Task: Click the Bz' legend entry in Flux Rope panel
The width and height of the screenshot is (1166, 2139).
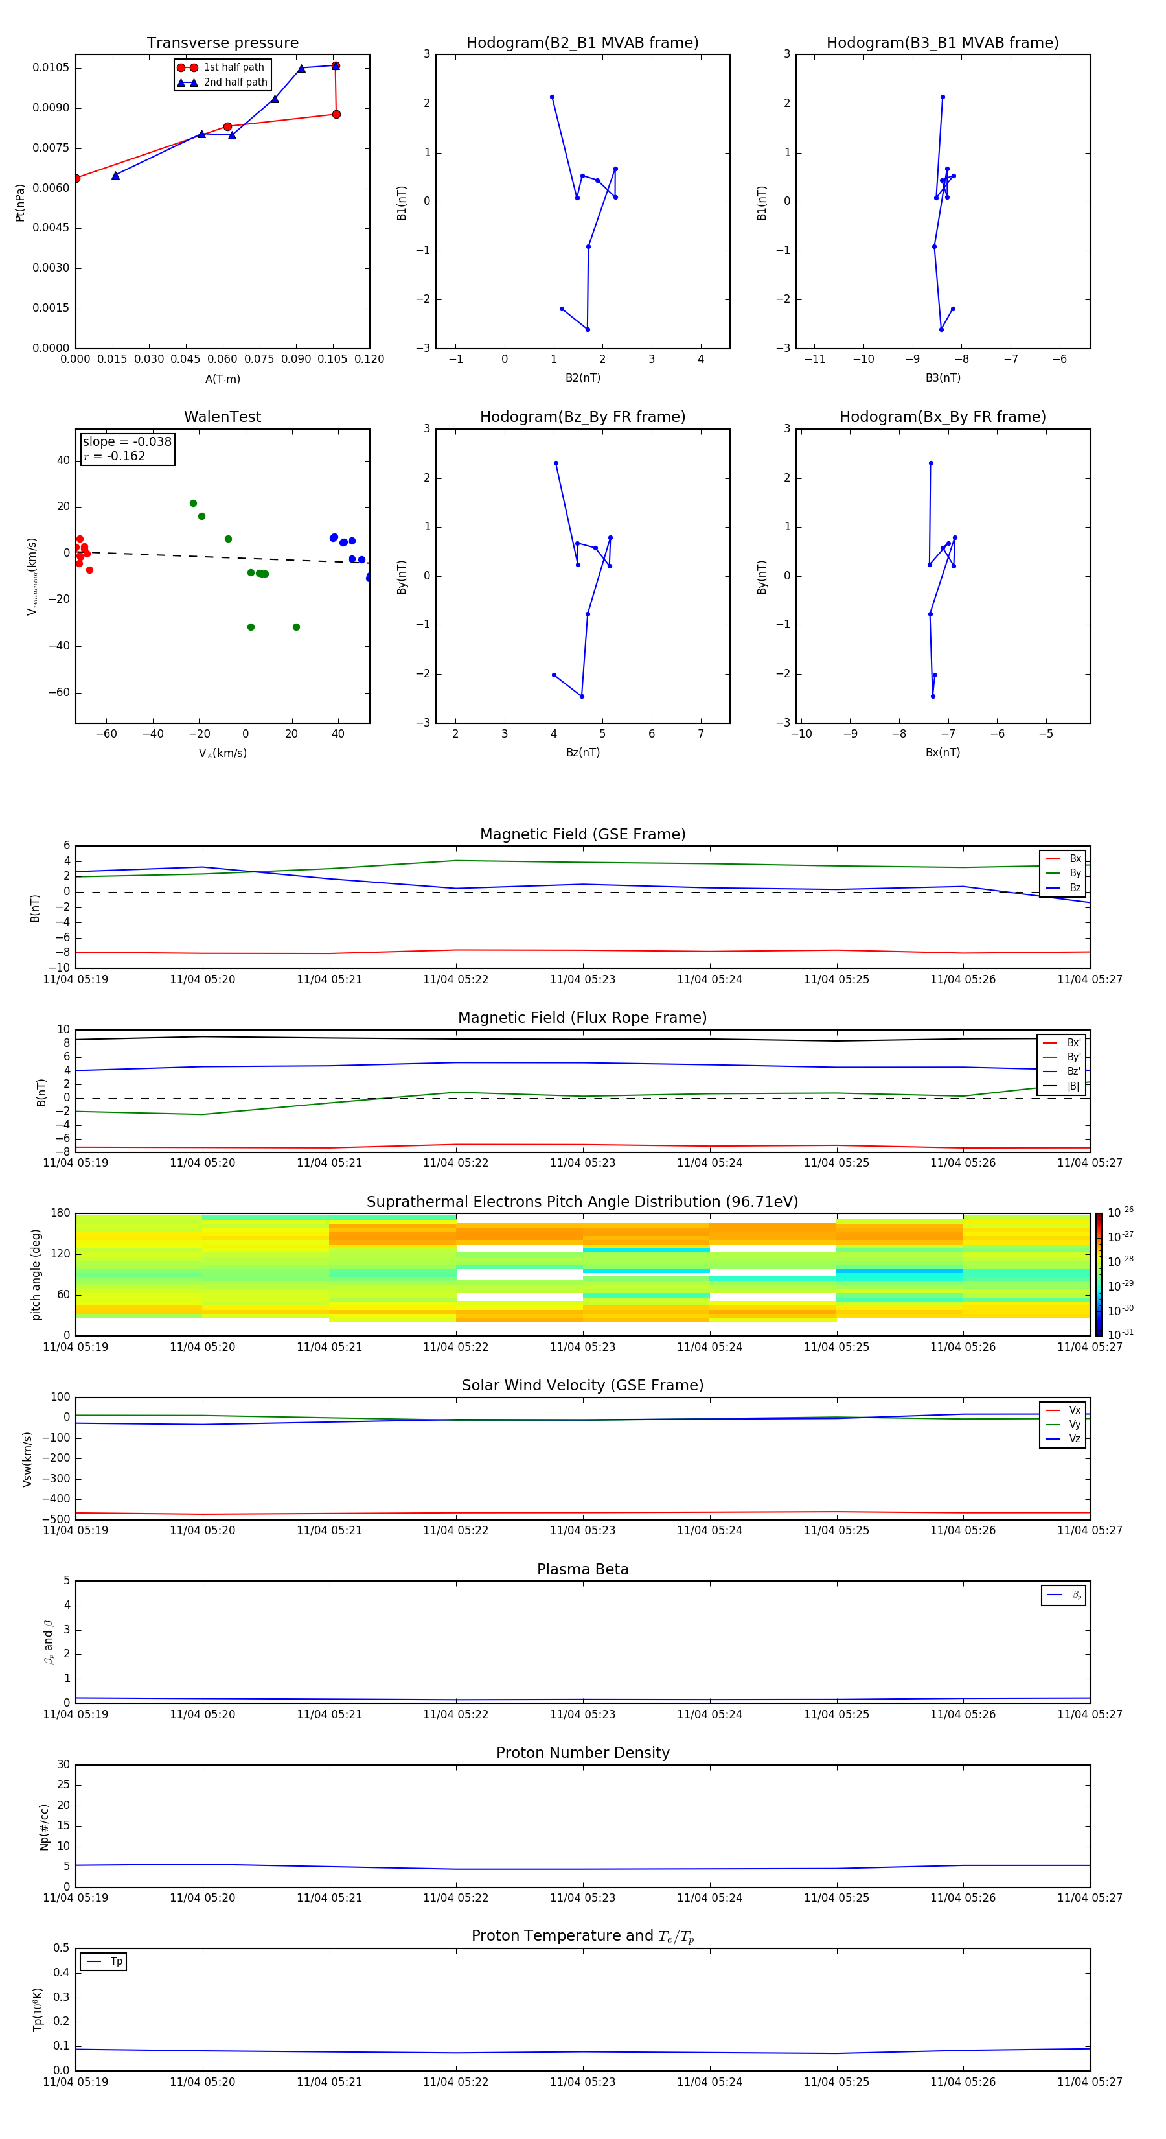Action: pos(1062,1071)
